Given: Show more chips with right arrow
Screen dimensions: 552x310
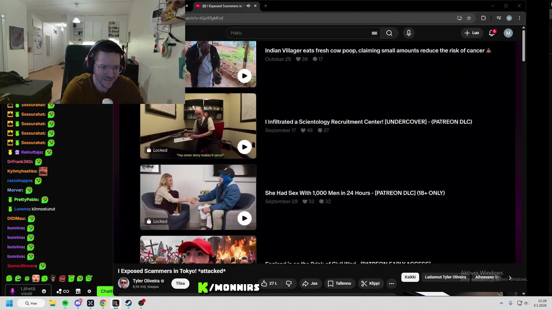Looking at the screenshot, I should (x=510, y=278).
